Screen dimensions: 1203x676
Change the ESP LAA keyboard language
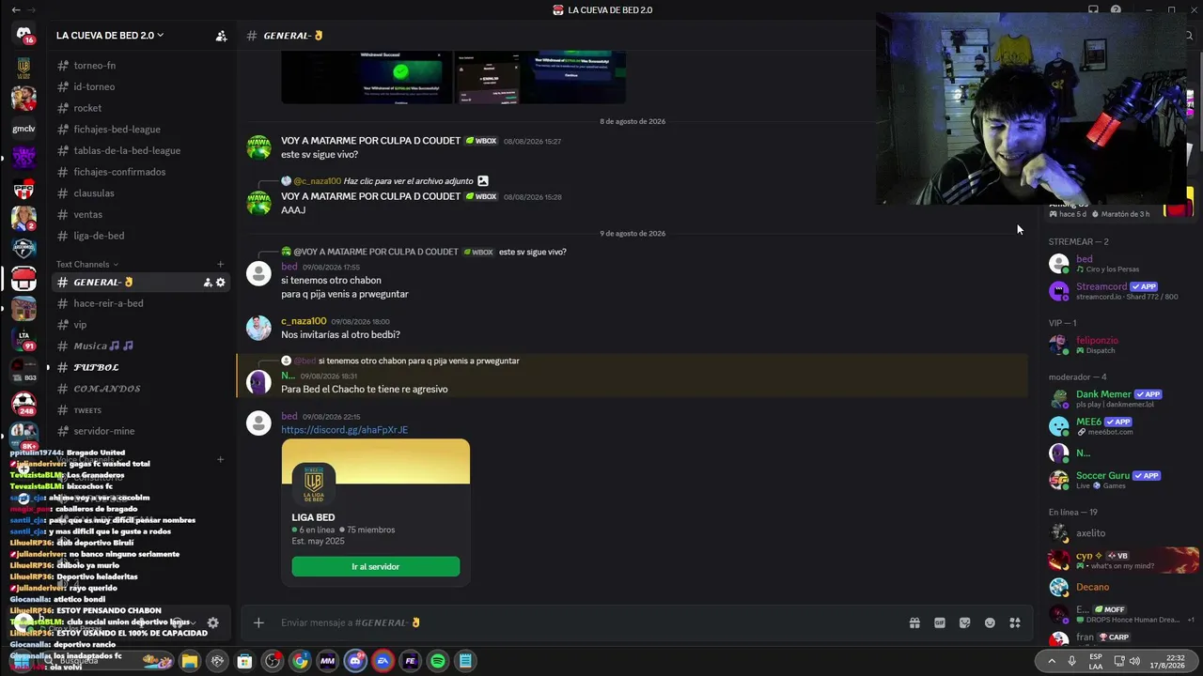click(x=1096, y=661)
